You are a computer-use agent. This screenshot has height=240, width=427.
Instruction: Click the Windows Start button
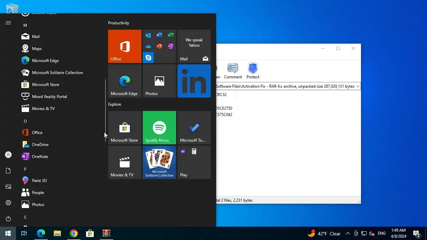tap(8, 233)
